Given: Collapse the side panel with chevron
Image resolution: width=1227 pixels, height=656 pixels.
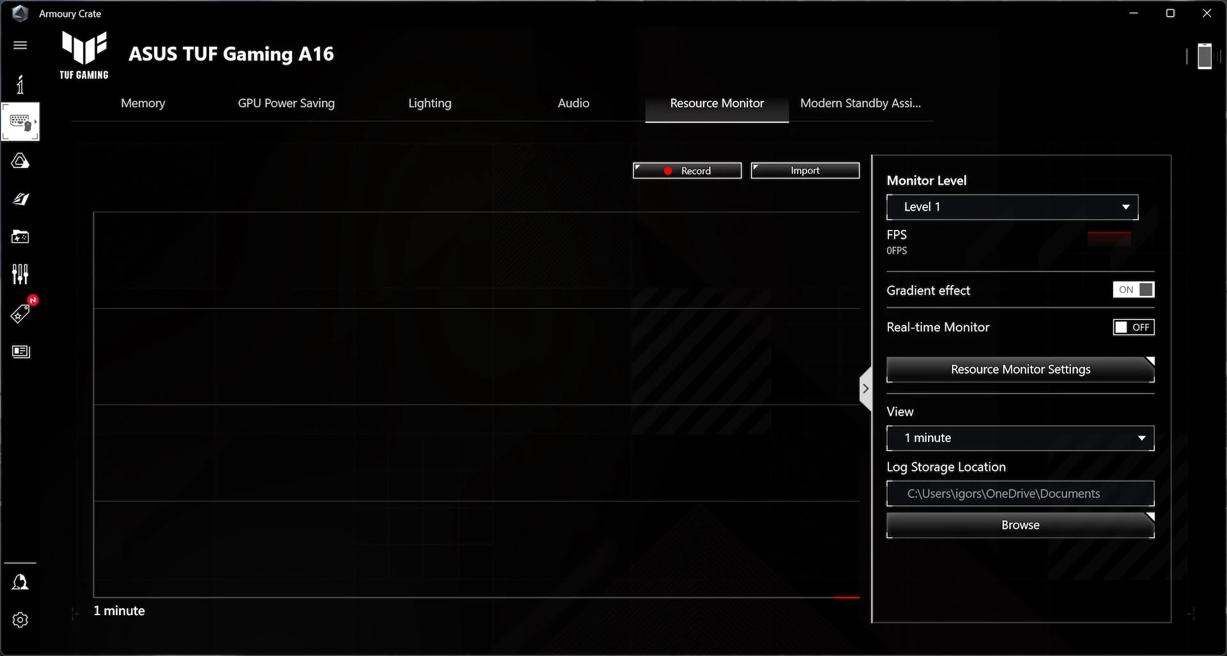Looking at the screenshot, I should point(865,388).
